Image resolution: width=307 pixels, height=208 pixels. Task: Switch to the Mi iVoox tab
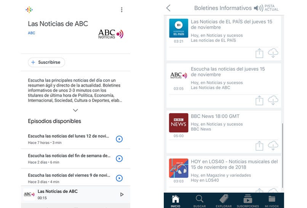272,201
